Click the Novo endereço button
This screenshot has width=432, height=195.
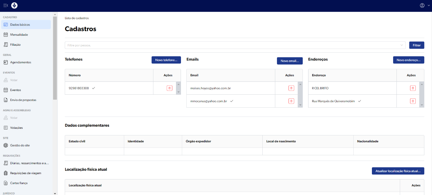coord(408,60)
